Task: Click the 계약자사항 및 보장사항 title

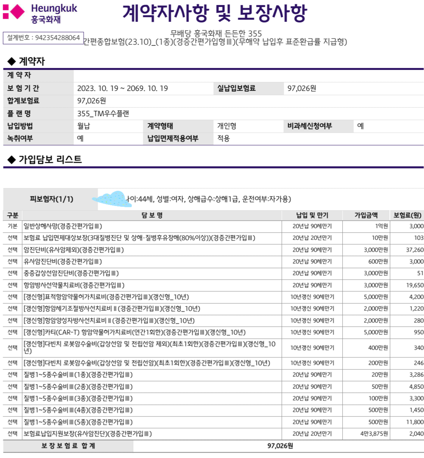Action: point(215,13)
